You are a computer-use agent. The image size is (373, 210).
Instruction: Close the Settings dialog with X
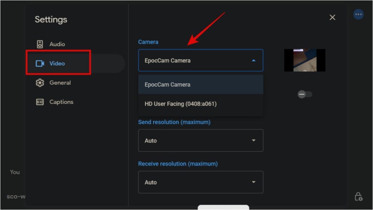[332, 17]
